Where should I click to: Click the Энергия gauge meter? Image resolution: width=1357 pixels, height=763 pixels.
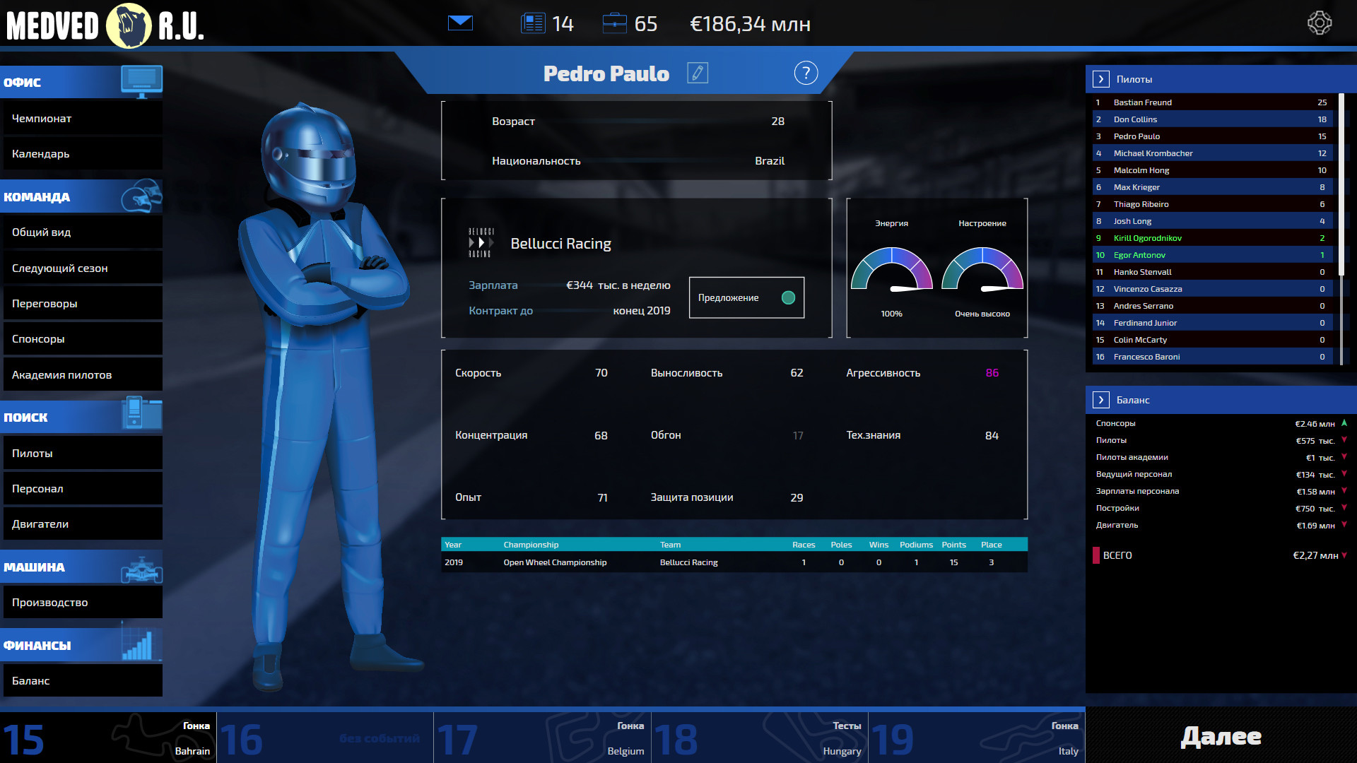(x=891, y=270)
